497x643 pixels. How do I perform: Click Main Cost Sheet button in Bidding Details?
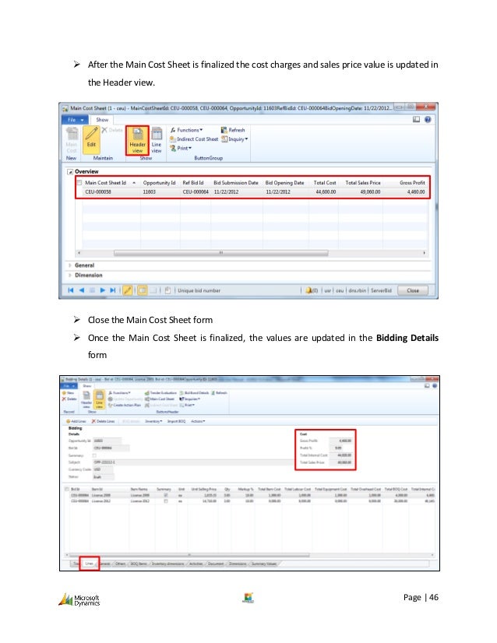160,399
